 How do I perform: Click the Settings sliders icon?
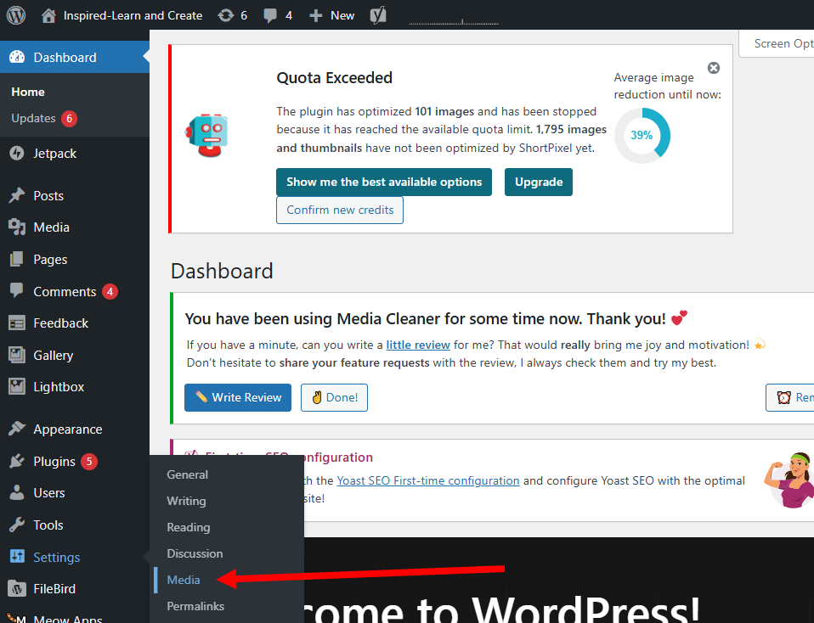(x=17, y=557)
